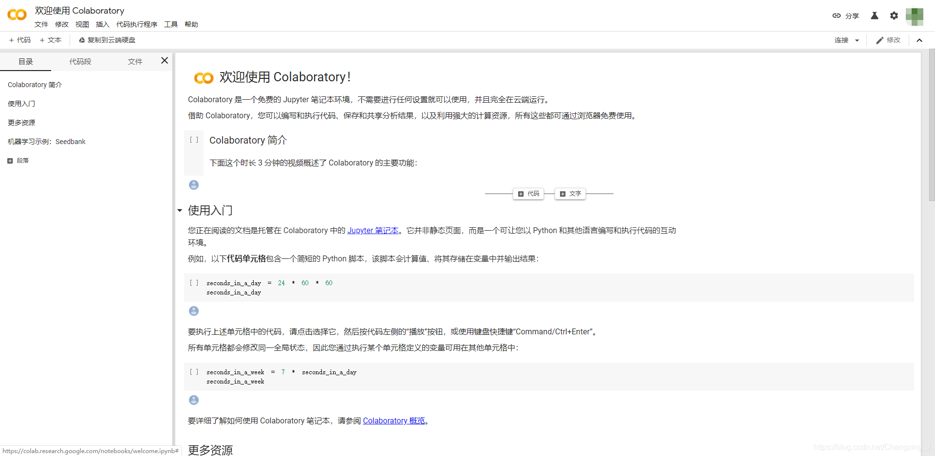Click the notebook title 欢迎使用 Colaboratory
Screen dimensions: 935x456
[x=79, y=11]
